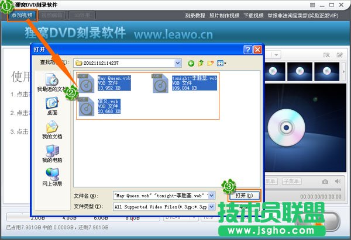Go to 桌面 in the places bar

52,106
